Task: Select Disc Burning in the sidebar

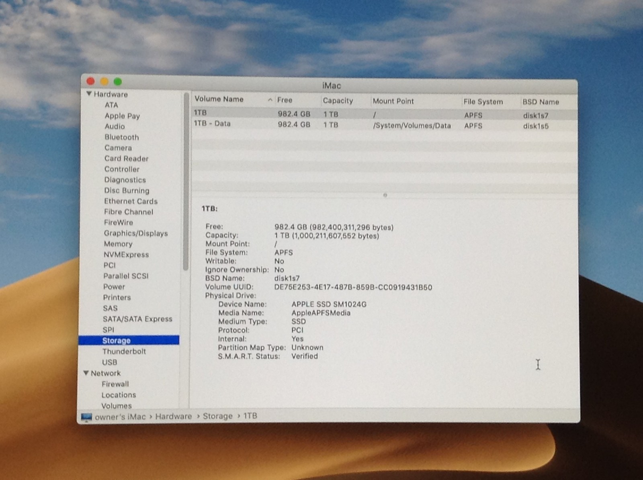Action: click(127, 190)
